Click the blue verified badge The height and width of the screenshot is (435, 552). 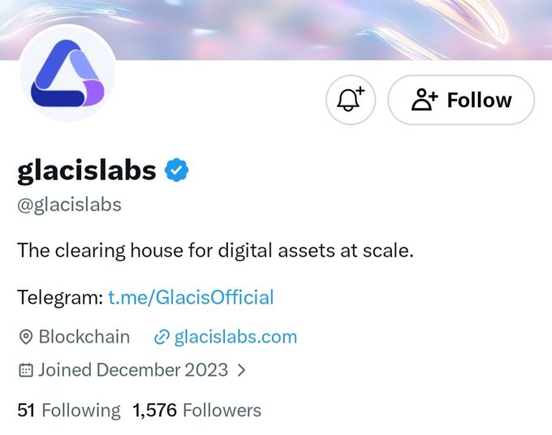177,170
